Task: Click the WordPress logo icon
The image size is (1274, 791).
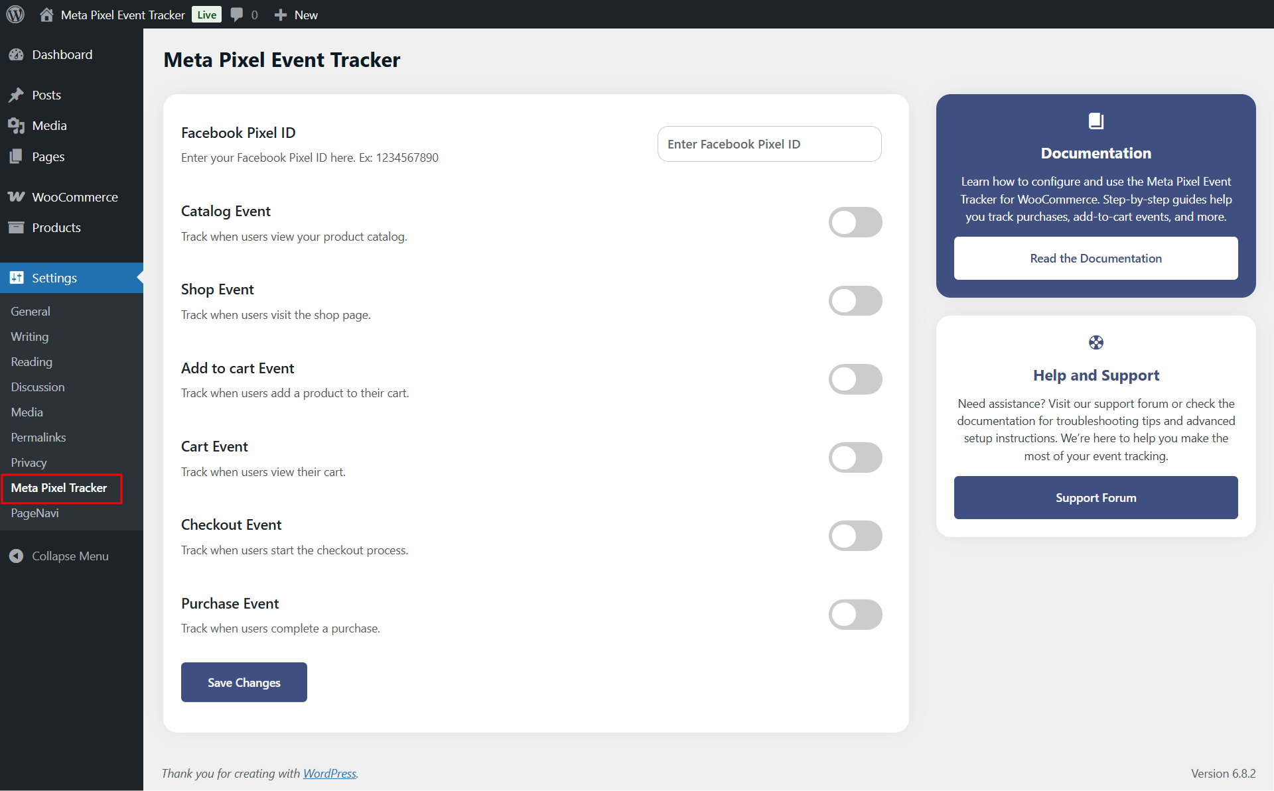Action: click(15, 15)
